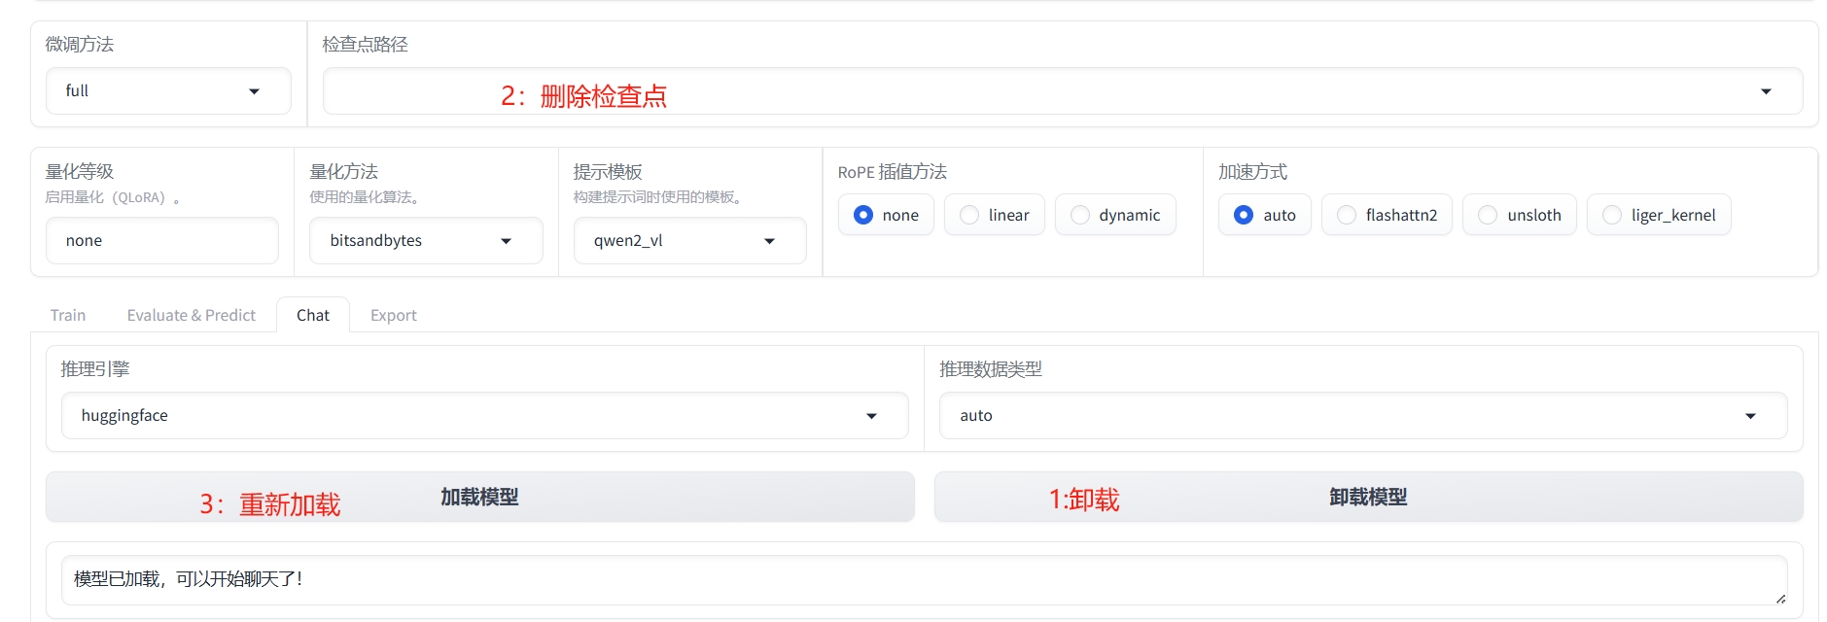Click the 量化等级 field showing none
Viewport: 1827px width, 622px height.
click(161, 241)
